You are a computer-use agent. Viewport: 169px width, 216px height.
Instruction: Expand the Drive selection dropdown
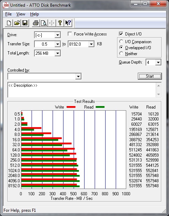click(58, 35)
